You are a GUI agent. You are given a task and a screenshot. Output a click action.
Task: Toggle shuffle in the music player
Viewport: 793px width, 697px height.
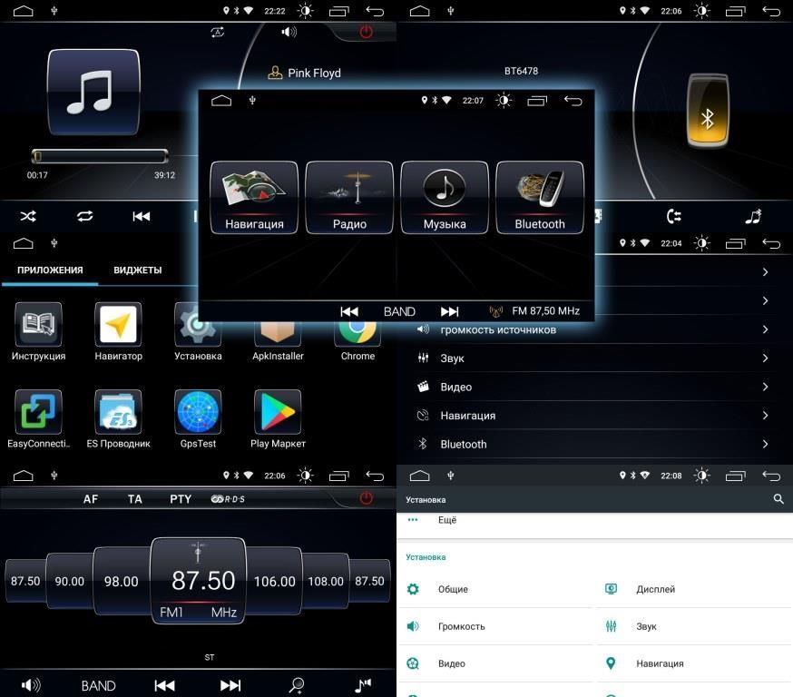click(28, 216)
